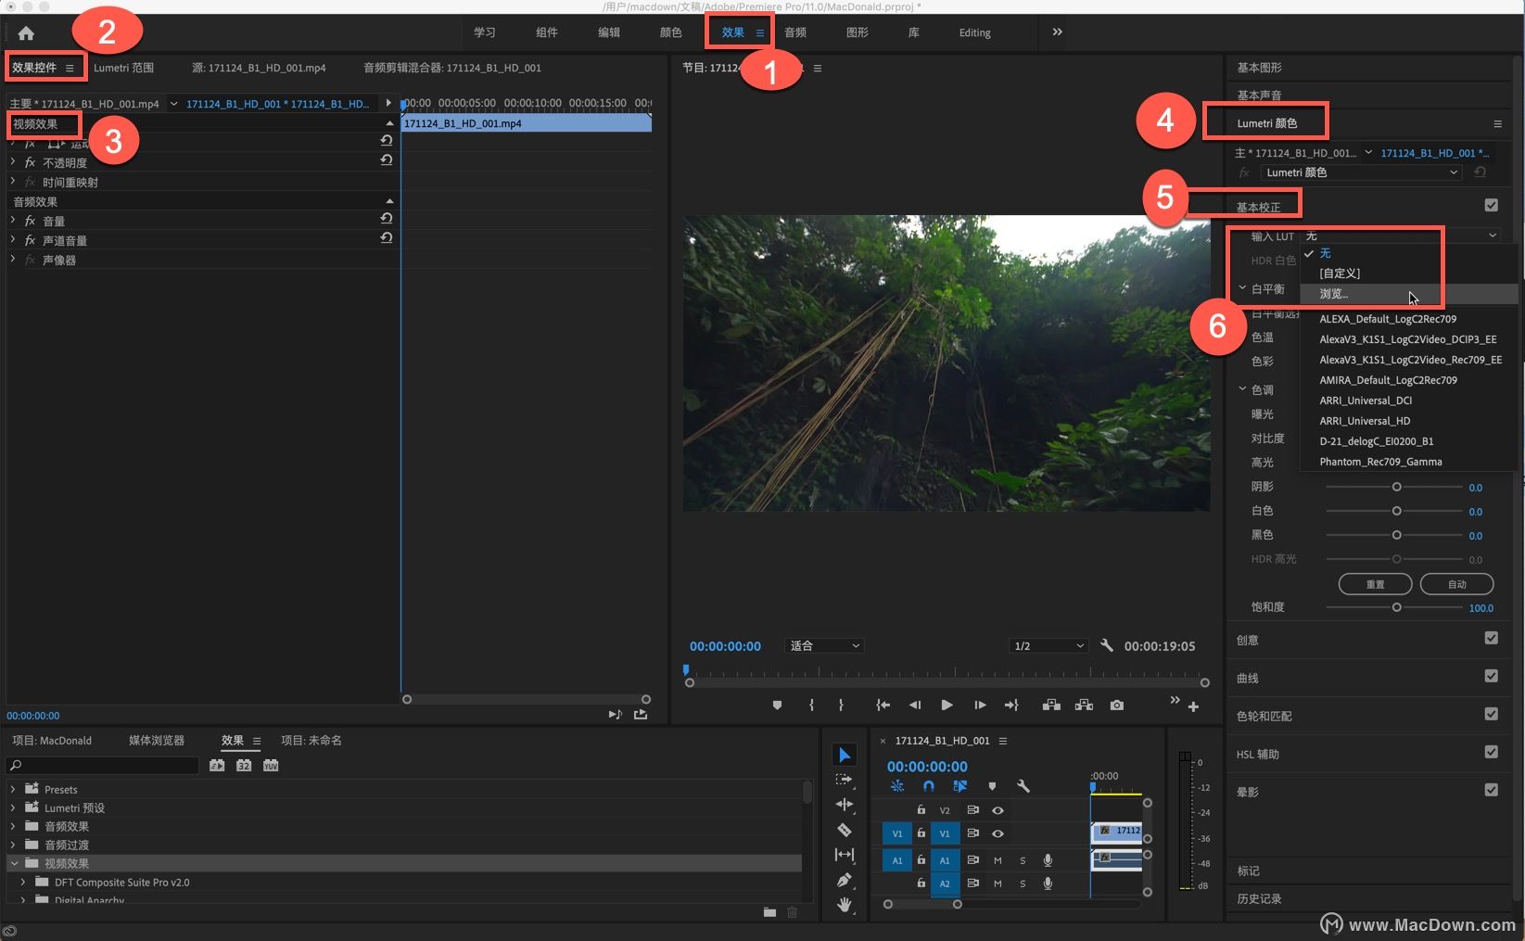Open the 1/2 playback resolution dropdown
Image resolution: width=1525 pixels, height=941 pixels.
1048,645
